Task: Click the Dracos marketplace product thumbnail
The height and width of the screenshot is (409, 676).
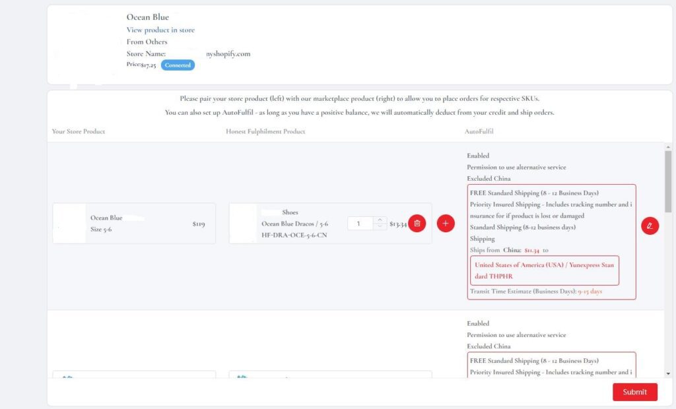Action: tap(244, 224)
